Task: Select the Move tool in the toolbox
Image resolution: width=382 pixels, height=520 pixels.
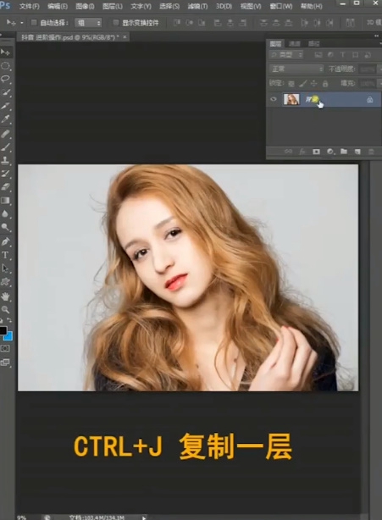Action: 6,53
